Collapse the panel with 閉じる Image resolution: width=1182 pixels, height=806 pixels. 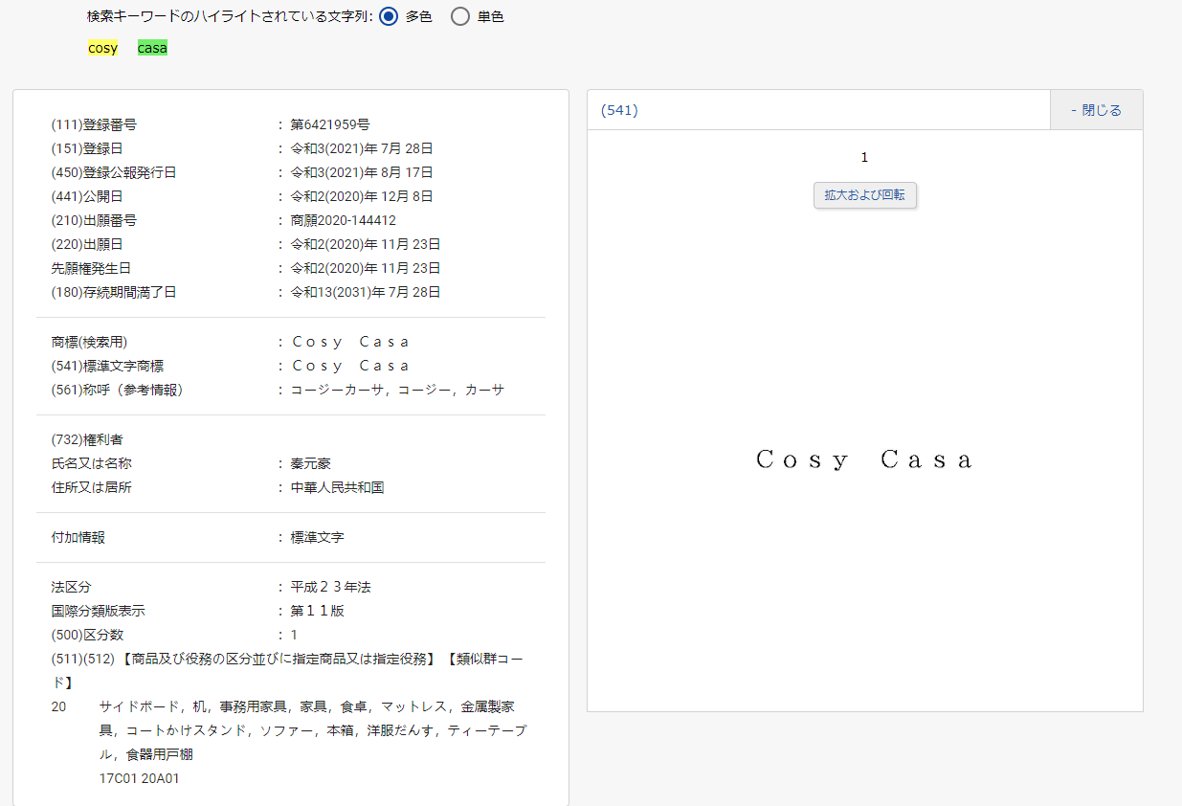(x=1096, y=110)
